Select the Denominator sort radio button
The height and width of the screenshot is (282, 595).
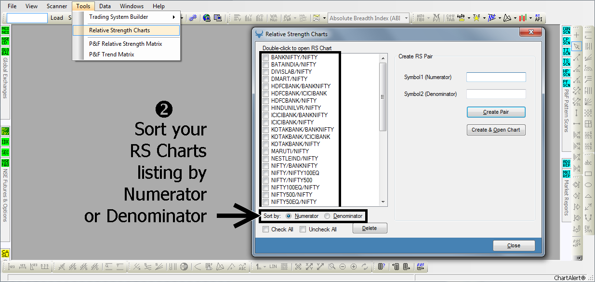click(x=327, y=216)
